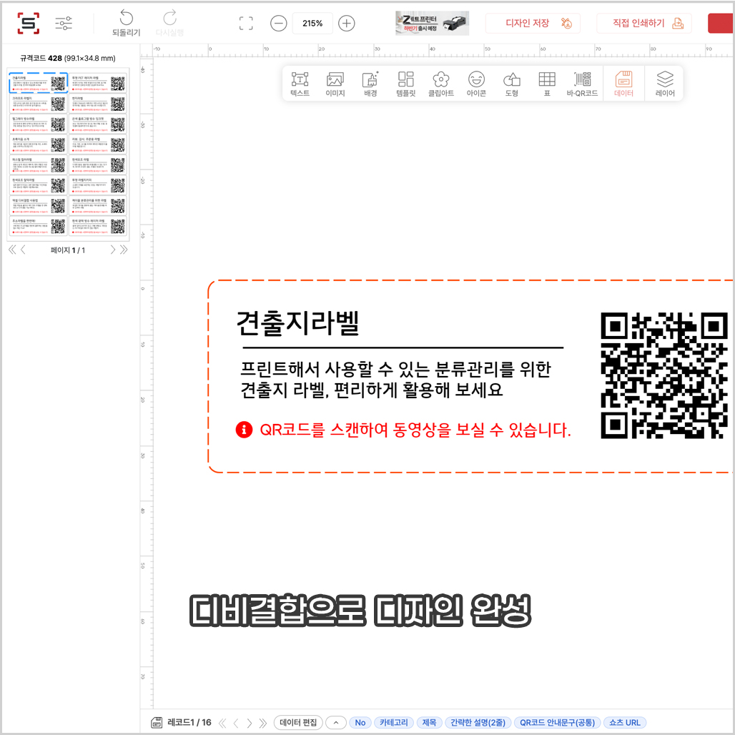735x735 pixels.
Task: Select the 텍스트 tool
Action: (x=300, y=84)
